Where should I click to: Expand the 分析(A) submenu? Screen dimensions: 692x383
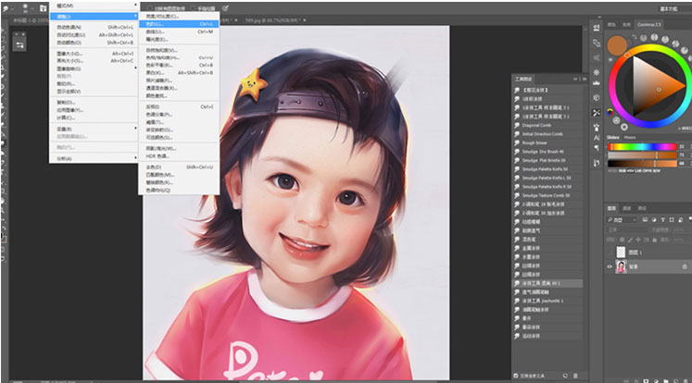pos(94,158)
